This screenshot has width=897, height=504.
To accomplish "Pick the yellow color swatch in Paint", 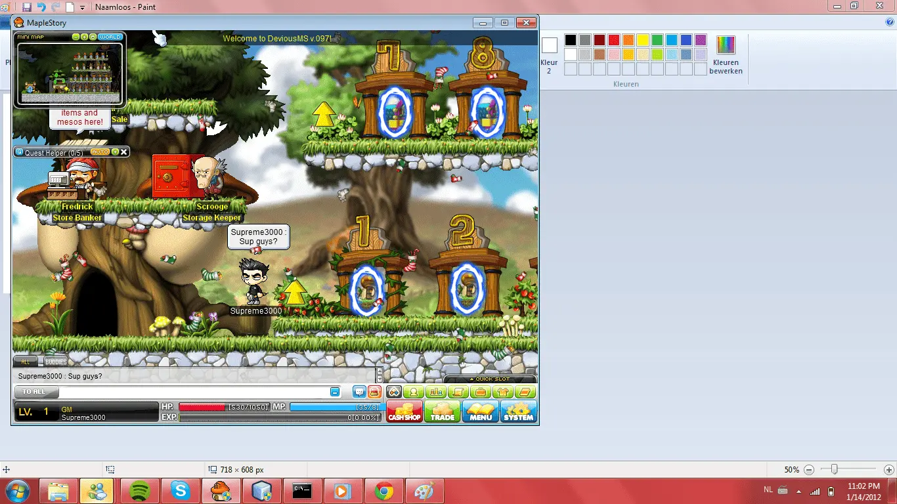I will 643,40.
